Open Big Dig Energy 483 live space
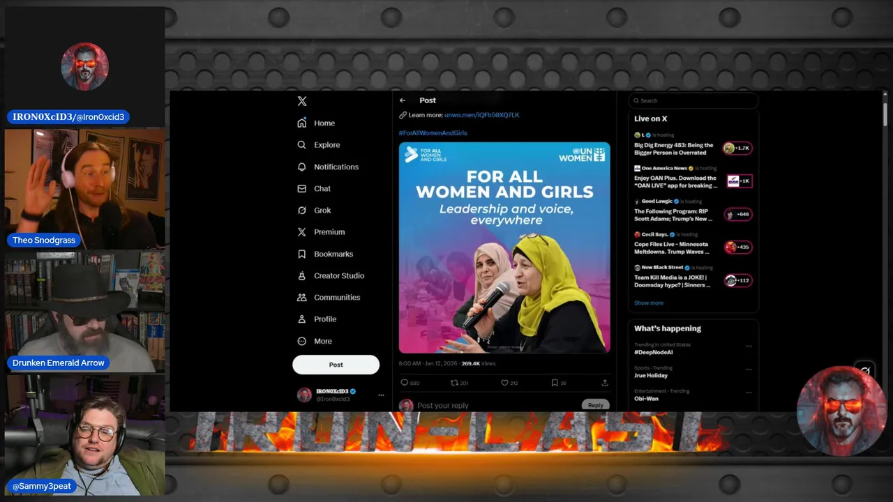893x502 pixels. coord(674,149)
